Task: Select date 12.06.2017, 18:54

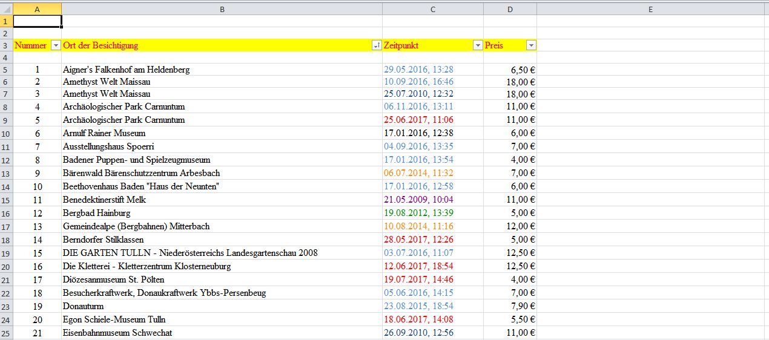Action: click(433, 266)
